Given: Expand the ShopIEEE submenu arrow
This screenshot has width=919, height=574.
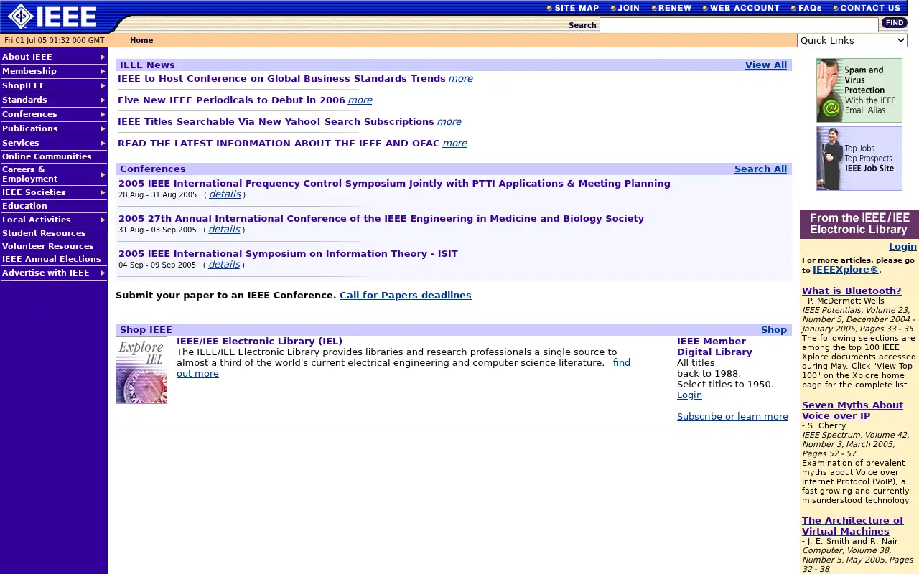Looking at the screenshot, I should 103,85.
